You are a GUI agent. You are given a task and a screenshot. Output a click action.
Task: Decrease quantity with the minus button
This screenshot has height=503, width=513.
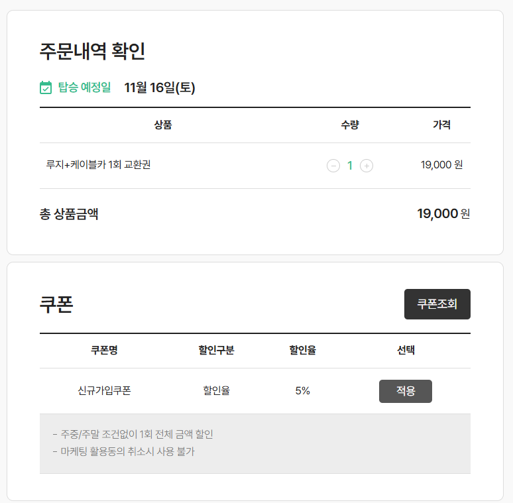pos(333,166)
